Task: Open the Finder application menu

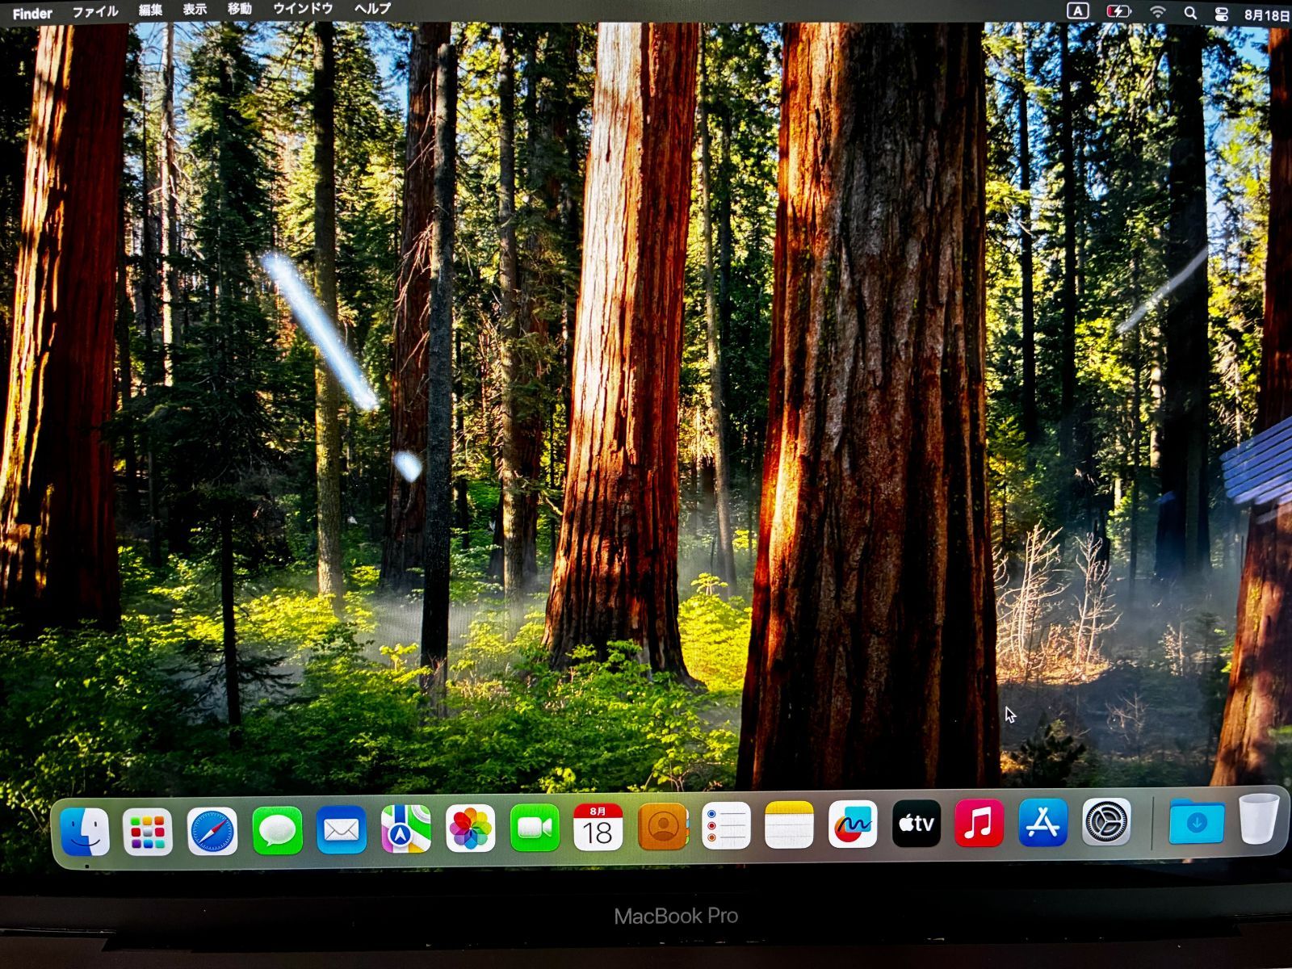Action: (x=32, y=14)
